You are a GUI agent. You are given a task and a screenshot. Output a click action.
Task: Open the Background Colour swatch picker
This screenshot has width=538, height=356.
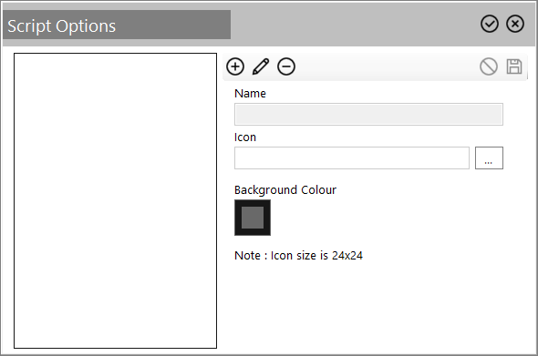pos(253,218)
